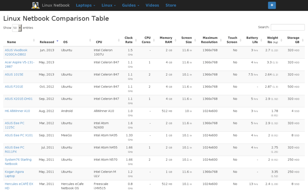Sort table by OS column arrows

tap(90, 40)
